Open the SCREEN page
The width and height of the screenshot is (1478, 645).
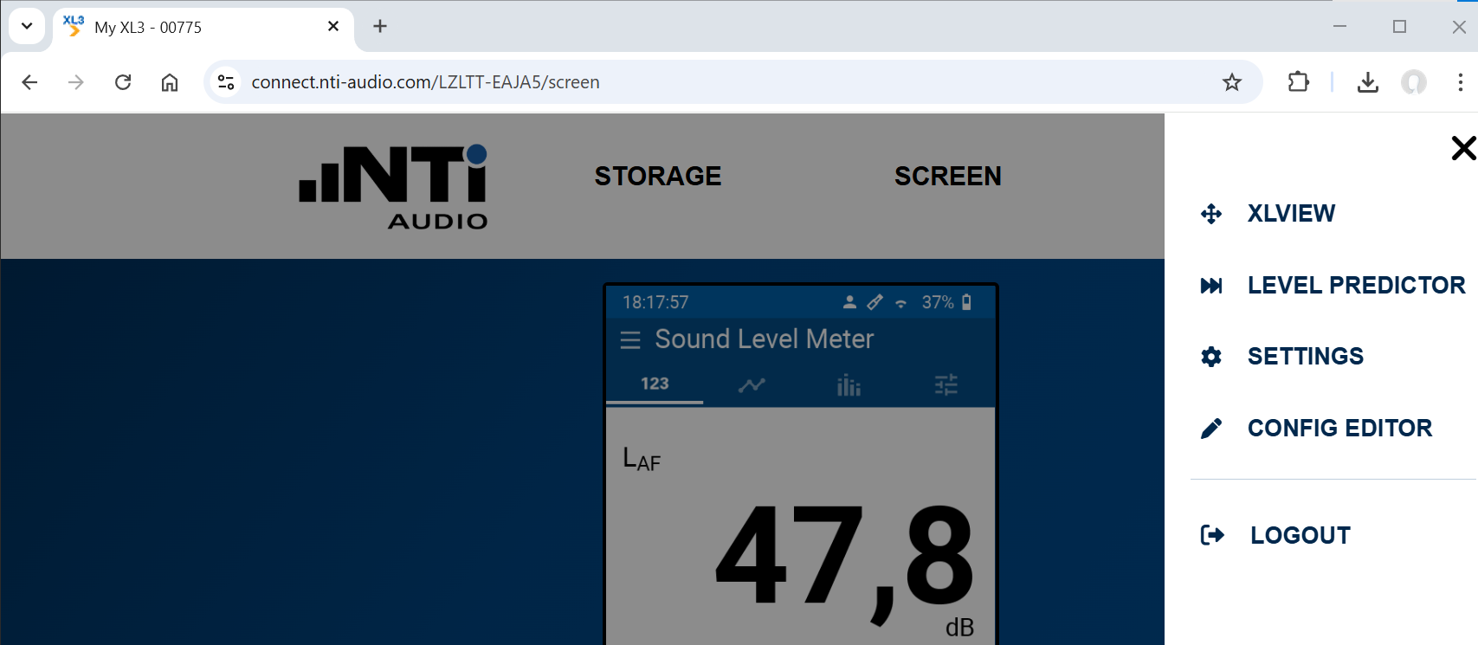947,177
